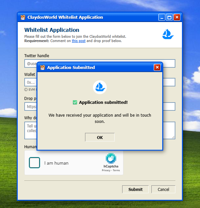Open the 'this post' link

click(x=78, y=41)
